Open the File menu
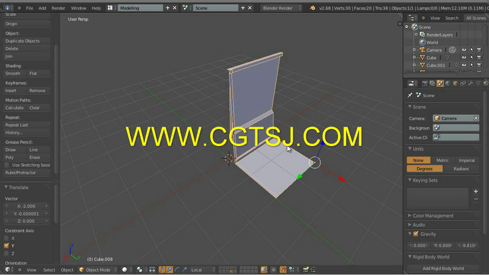Viewport: 489px width, 275px height. click(29, 8)
